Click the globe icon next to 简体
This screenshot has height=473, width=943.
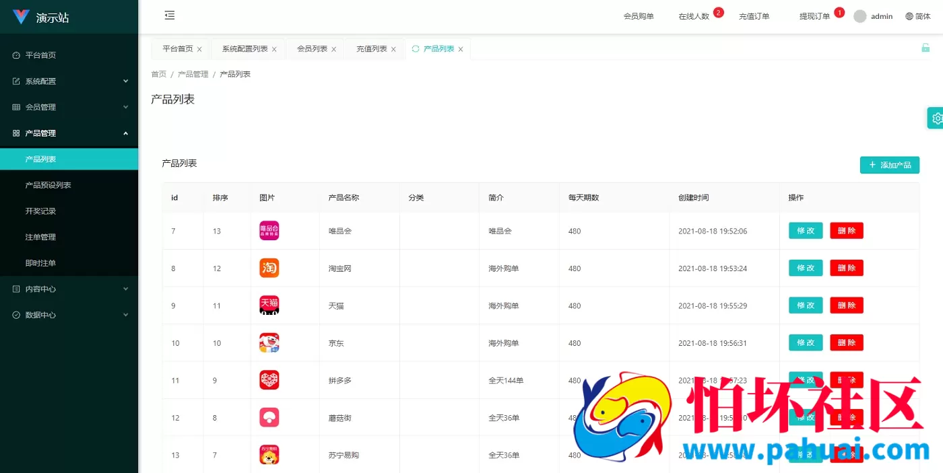point(909,16)
